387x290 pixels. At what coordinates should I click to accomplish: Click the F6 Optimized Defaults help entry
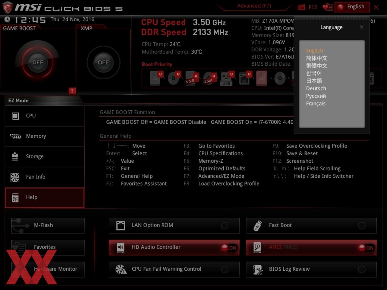[215, 169]
